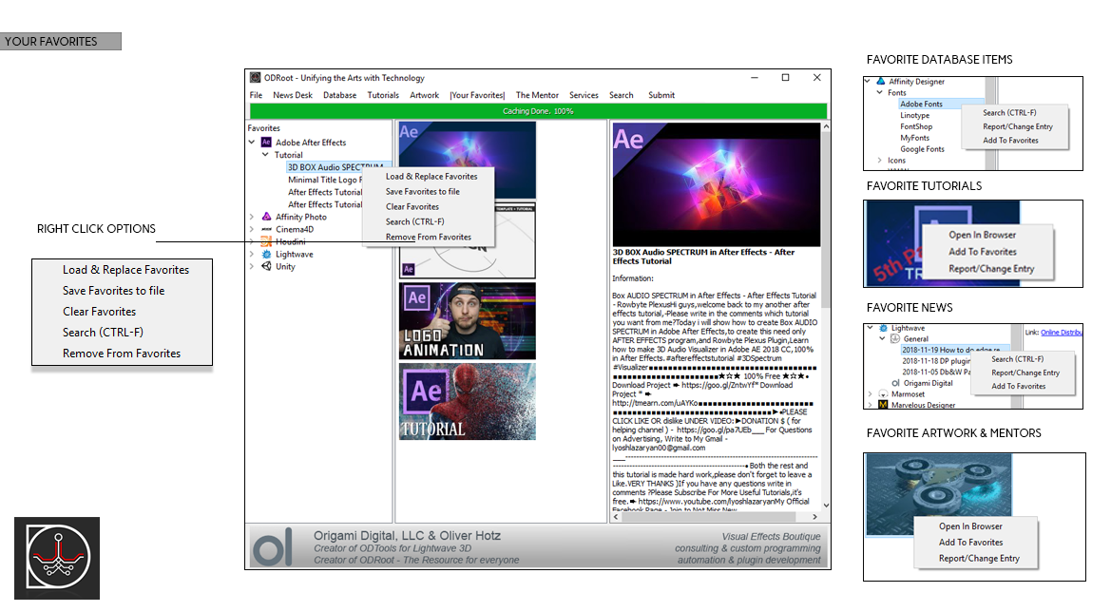Click the Cinema4D icon in Favorites tree
The width and height of the screenshot is (1111, 612).
[266, 230]
